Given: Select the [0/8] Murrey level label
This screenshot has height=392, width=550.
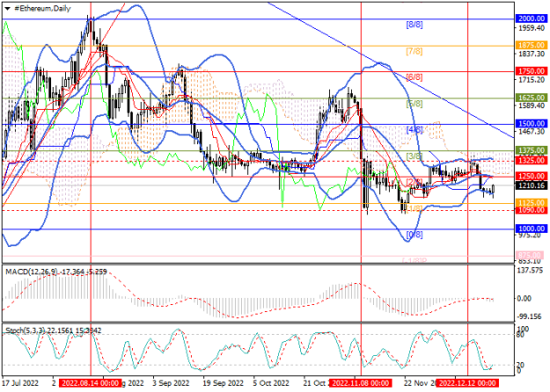Looking at the screenshot, I should [x=414, y=235].
